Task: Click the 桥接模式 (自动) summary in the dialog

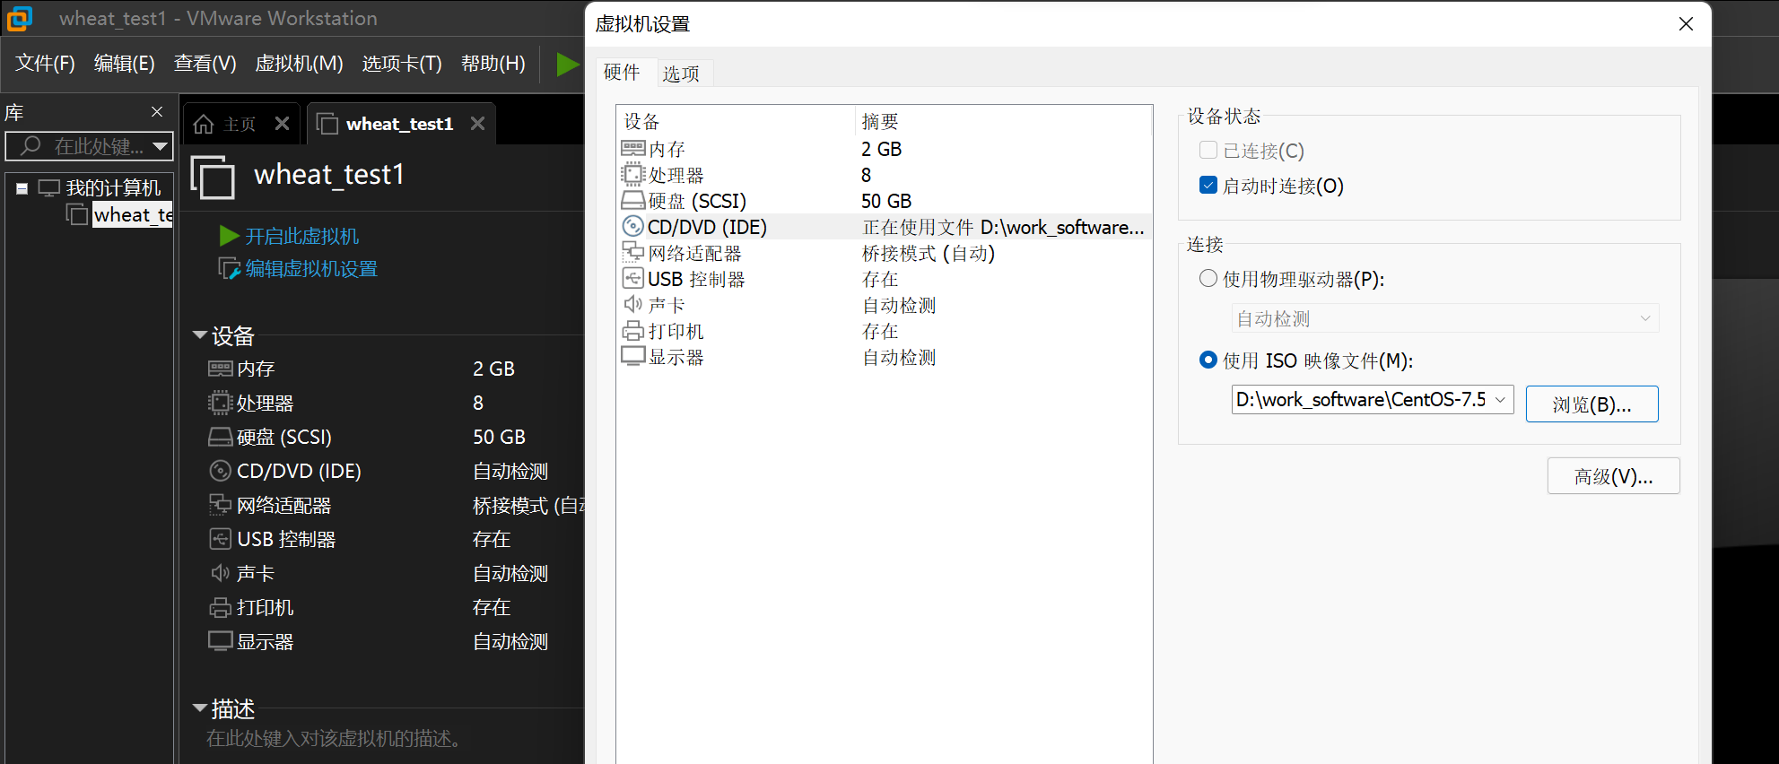Action: coord(929,254)
